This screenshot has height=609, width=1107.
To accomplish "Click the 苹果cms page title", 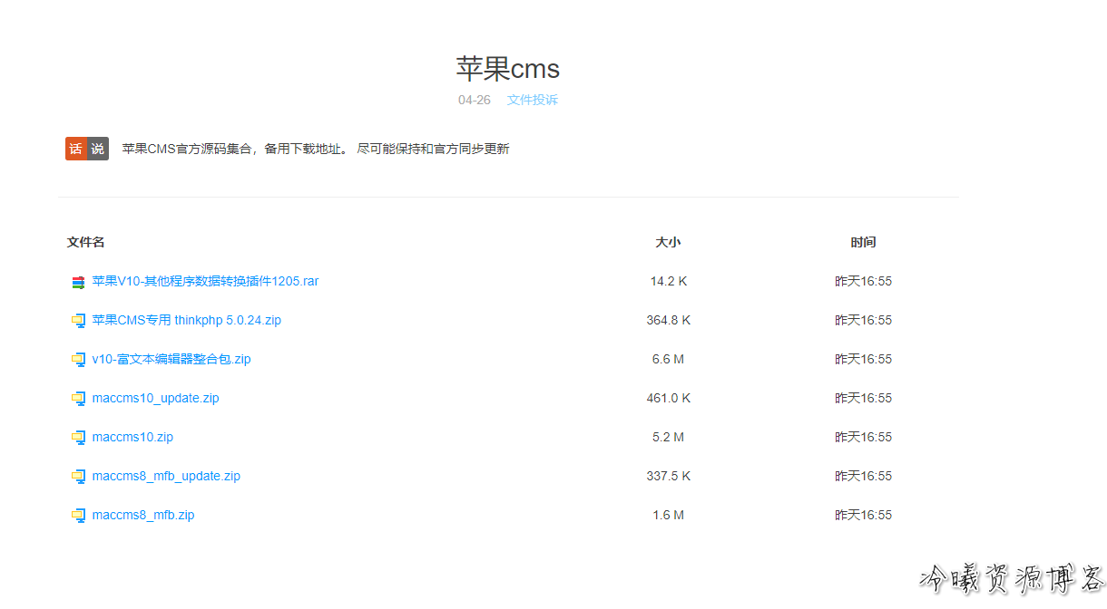I will pos(508,68).
